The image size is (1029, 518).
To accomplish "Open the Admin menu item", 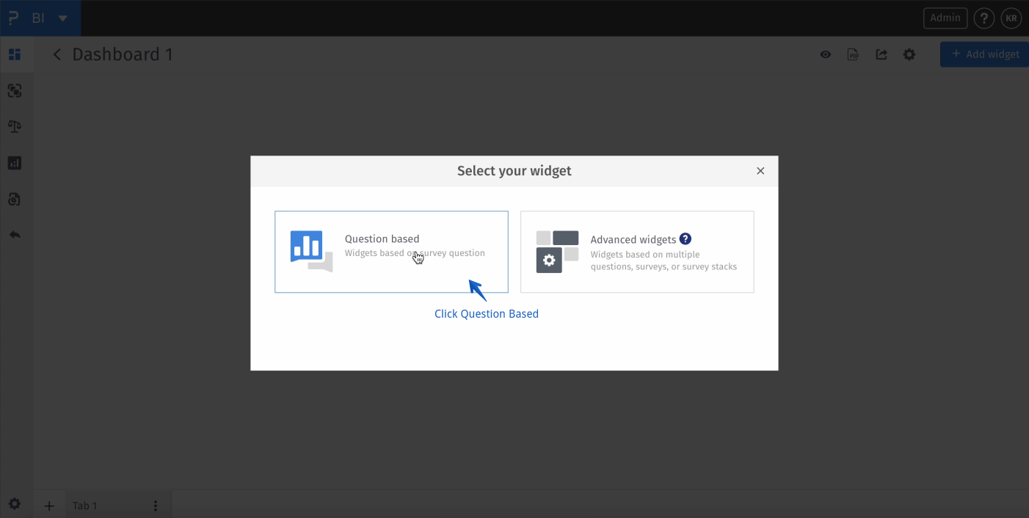I will 945,18.
